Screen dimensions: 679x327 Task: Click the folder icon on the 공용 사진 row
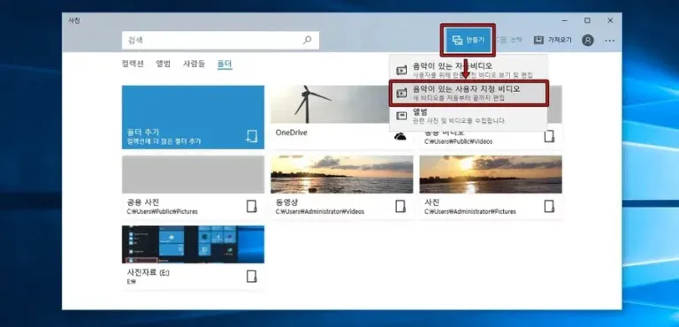point(252,206)
